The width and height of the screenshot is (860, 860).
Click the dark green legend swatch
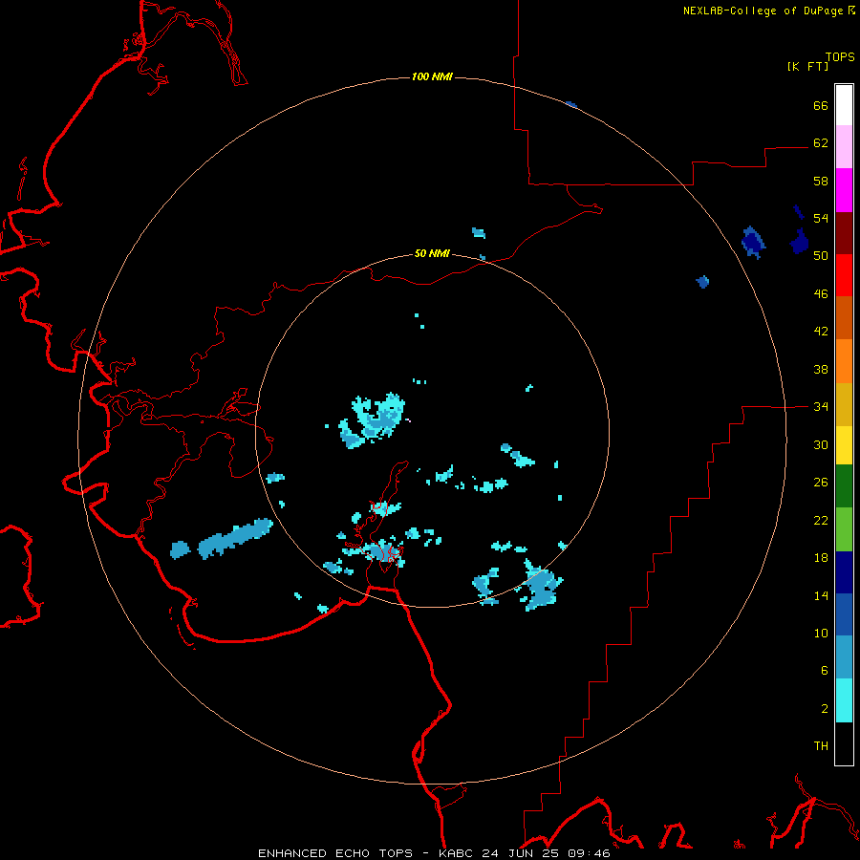pos(844,486)
